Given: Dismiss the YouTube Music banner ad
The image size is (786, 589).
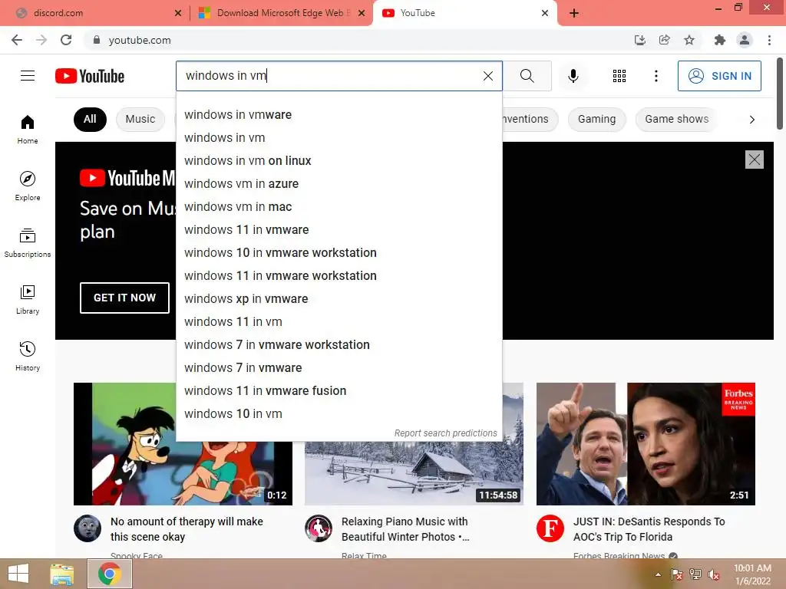Looking at the screenshot, I should (x=754, y=160).
